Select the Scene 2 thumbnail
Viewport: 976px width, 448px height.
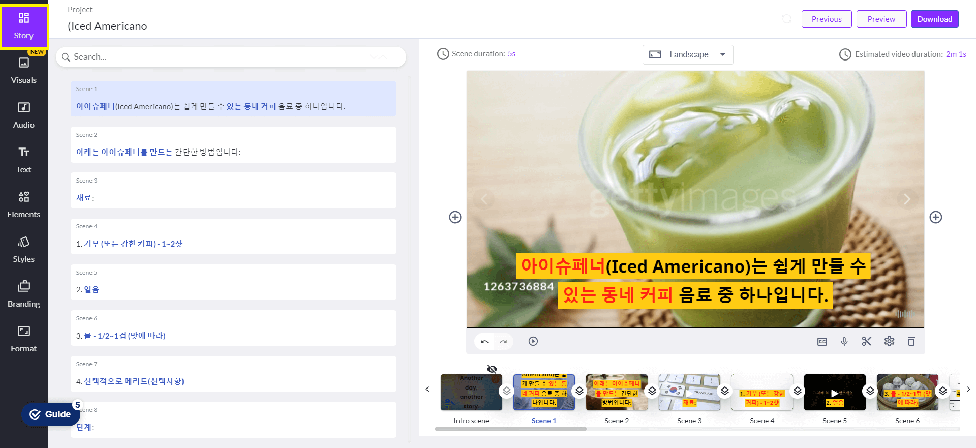(617, 393)
